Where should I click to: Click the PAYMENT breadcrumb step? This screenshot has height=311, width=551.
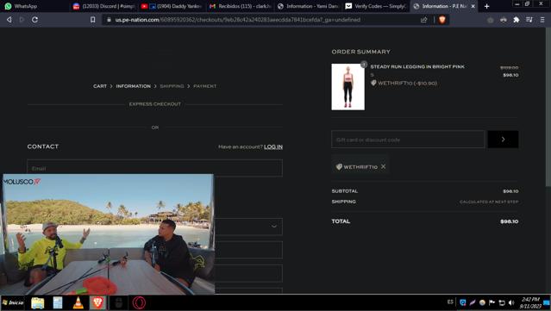(x=205, y=86)
